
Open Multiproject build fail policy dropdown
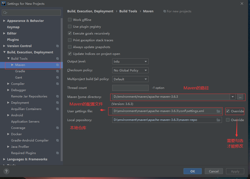click(x=130, y=79)
